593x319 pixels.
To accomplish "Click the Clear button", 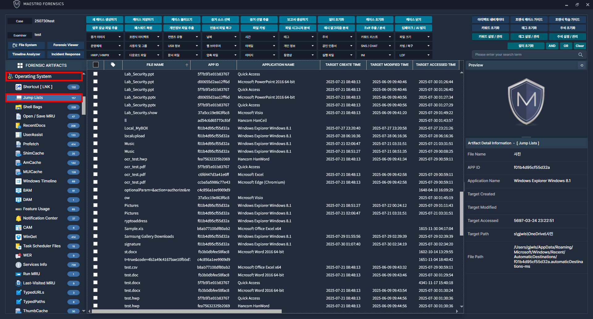I will click(x=580, y=46).
